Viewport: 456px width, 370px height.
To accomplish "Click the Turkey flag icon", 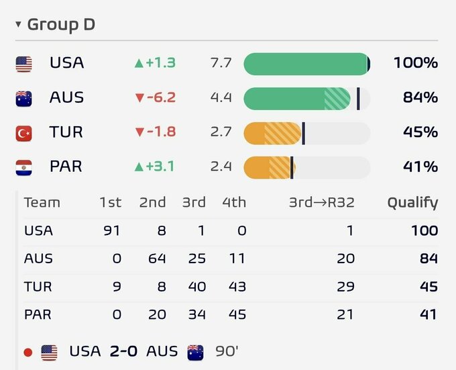I will [24, 134].
